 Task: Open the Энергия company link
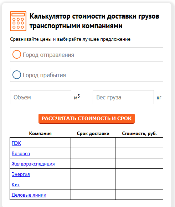(21, 174)
